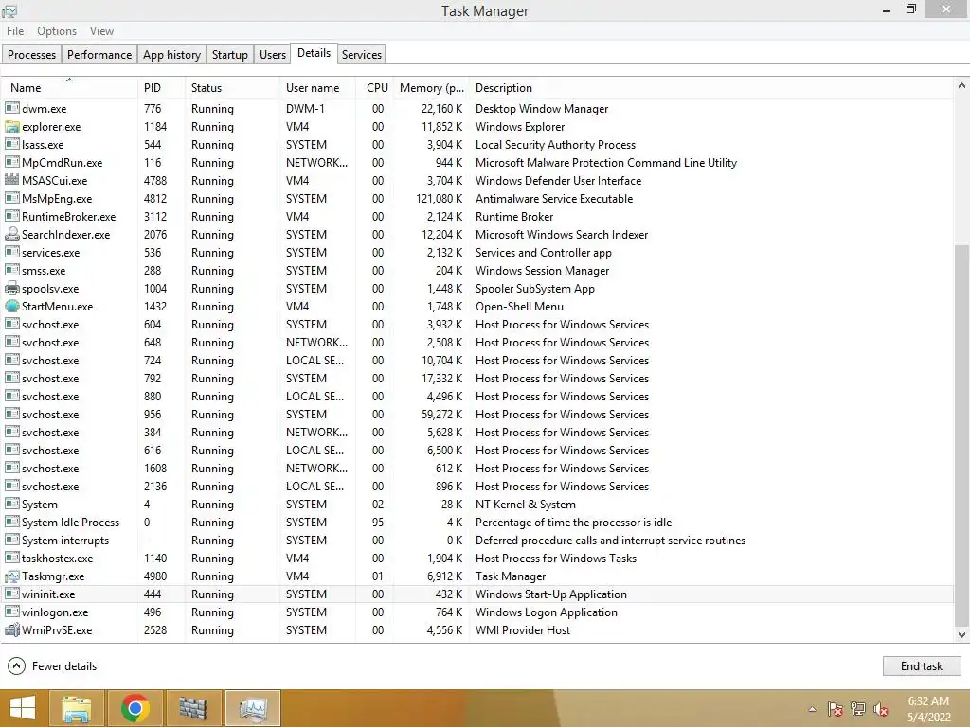Click the Taskmgr.exe process icon
The height and width of the screenshot is (727, 970).
coord(11,576)
